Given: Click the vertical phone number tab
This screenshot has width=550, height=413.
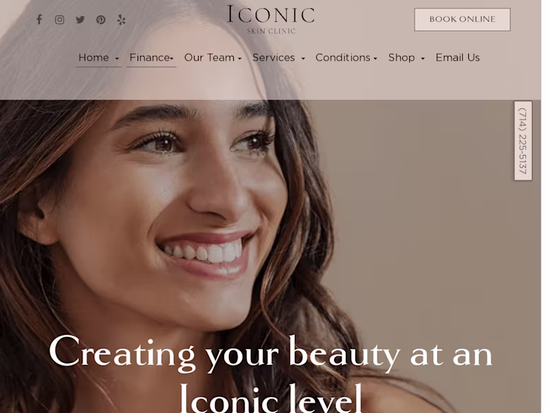Looking at the screenshot, I should [x=523, y=141].
